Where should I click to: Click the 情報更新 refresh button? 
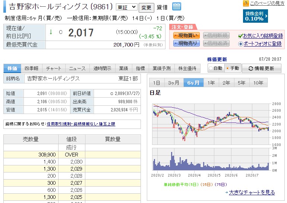pyautogui.click(x=261, y=69)
